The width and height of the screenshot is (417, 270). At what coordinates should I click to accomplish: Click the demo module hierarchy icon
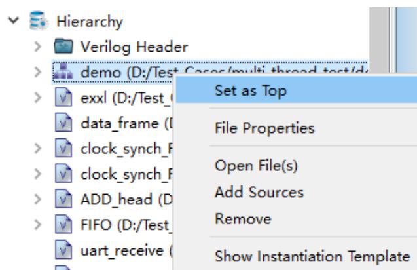click(63, 71)
